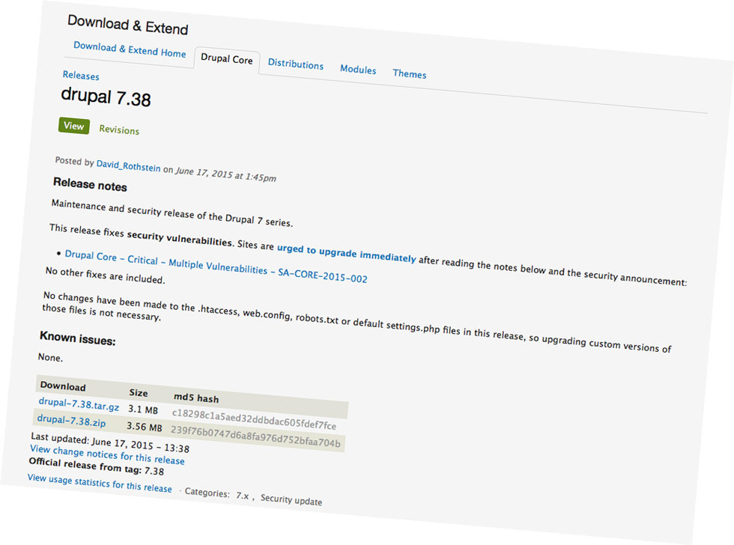Switch to the Distributions tab

click(x=295, y=64)
